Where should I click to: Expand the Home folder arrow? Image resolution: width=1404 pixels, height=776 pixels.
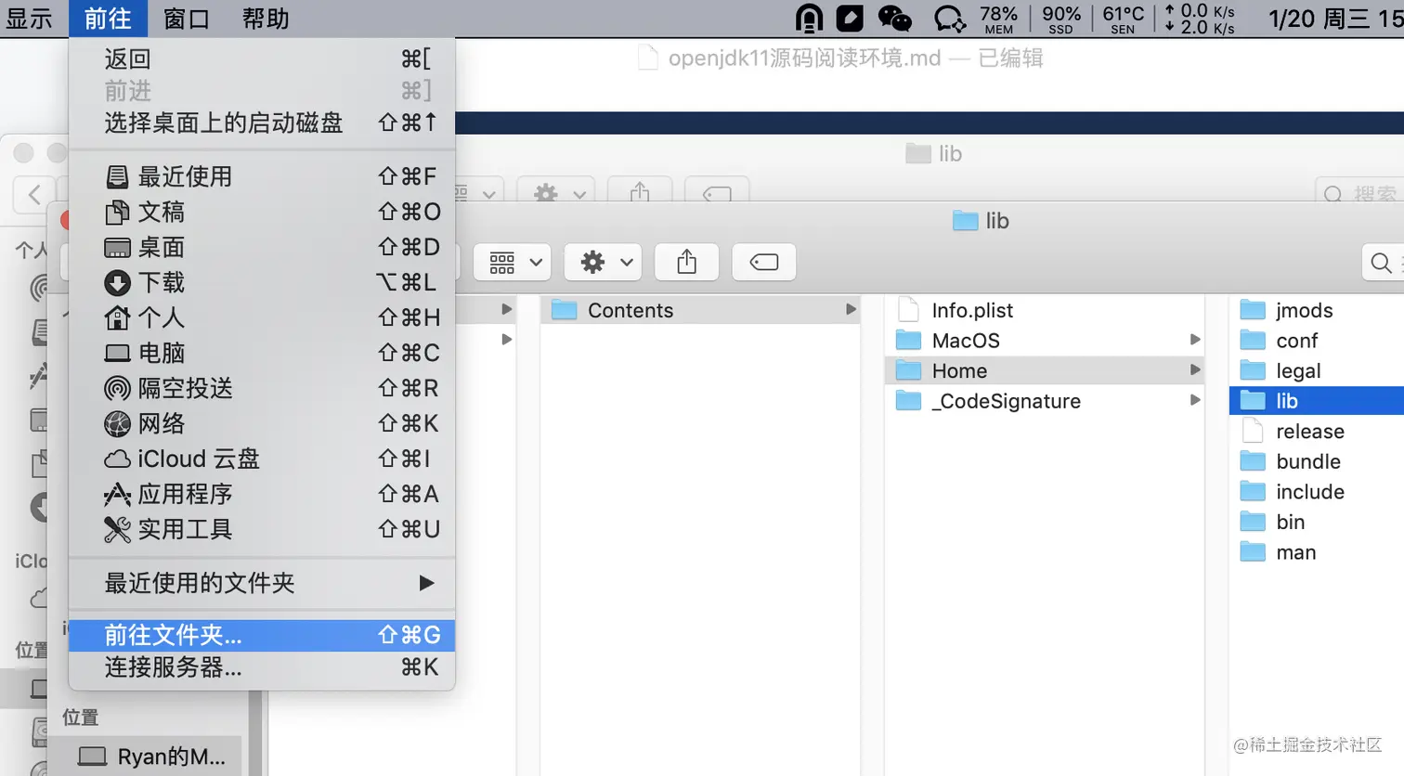click(1195, 370)
